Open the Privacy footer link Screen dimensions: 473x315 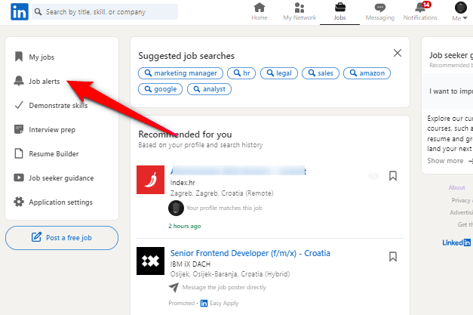(461, 200)
